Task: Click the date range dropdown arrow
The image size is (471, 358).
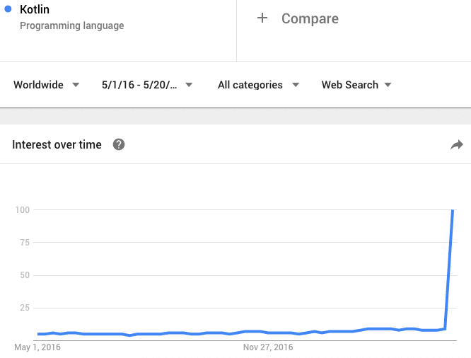Action: pyautogui.click(x=190, y=85)
